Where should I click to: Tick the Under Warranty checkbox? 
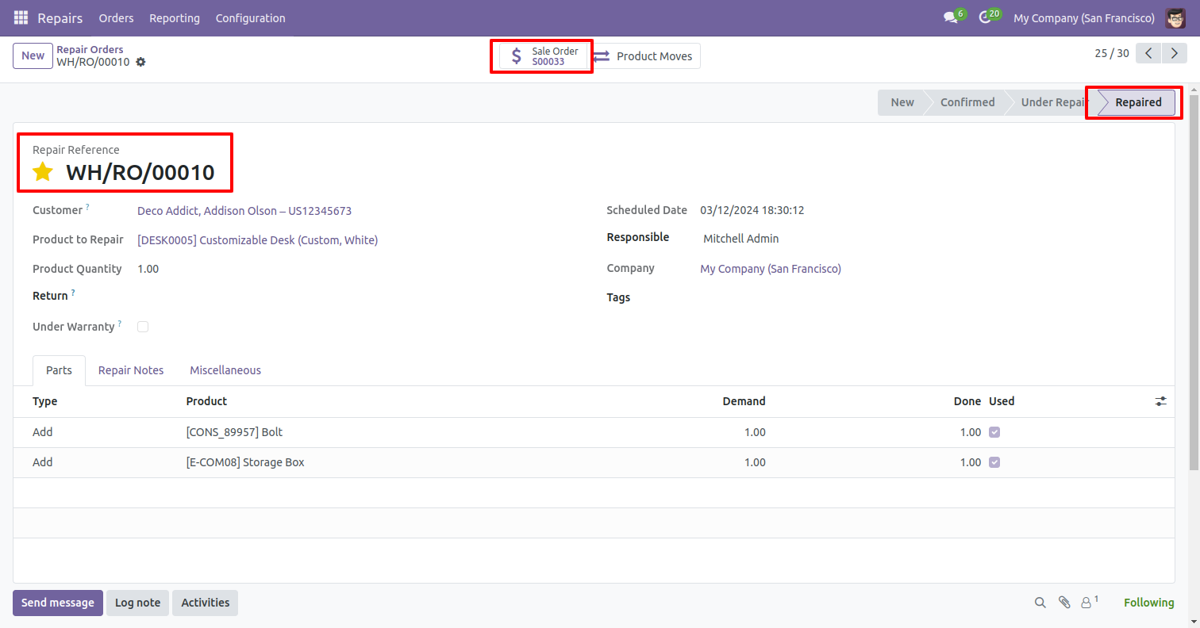click(x=143, y=327)
